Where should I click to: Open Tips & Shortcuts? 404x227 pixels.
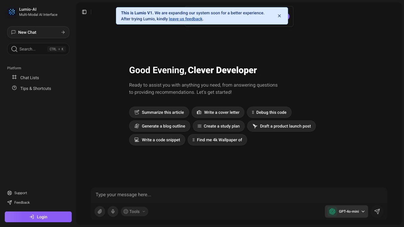click(x=31, y=88)
